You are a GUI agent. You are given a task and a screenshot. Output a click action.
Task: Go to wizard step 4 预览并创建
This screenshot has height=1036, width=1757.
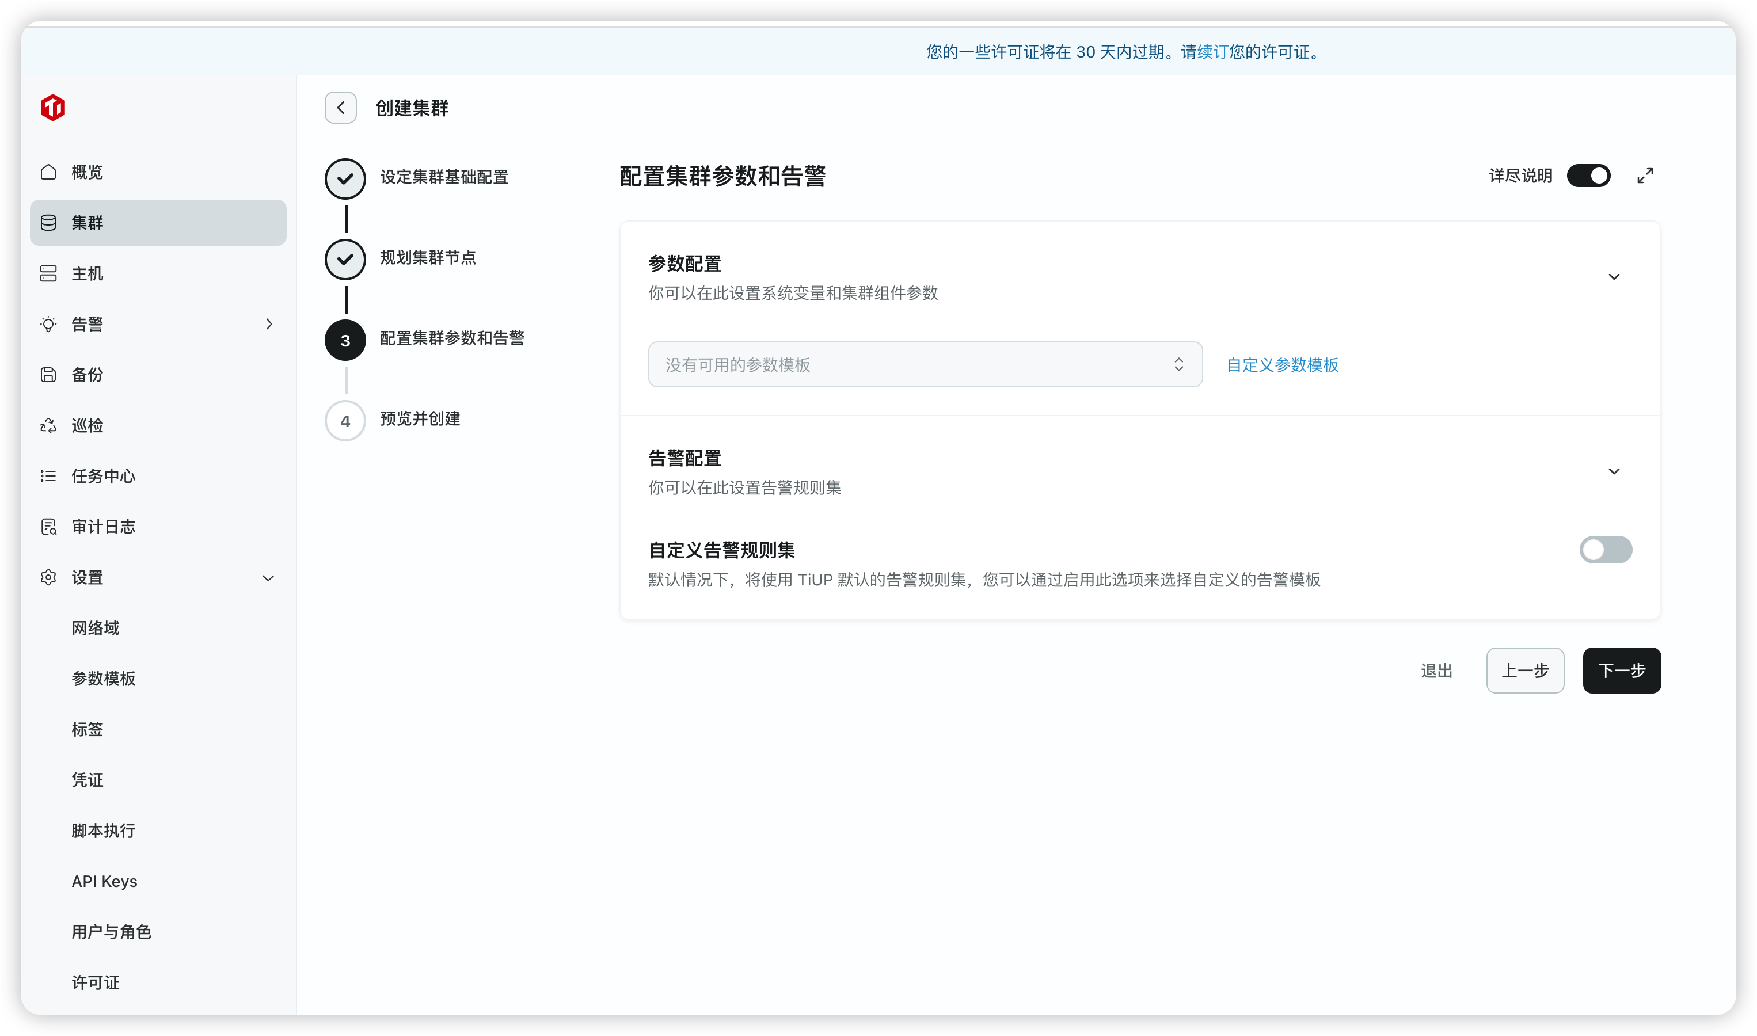345,421
